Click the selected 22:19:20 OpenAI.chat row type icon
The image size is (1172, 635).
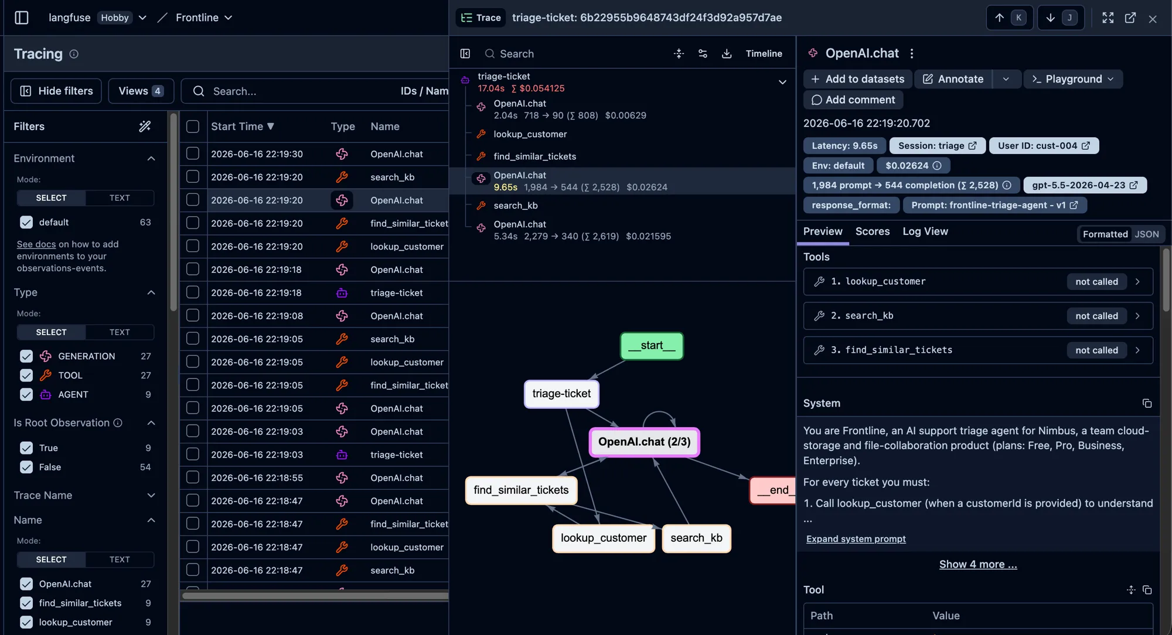click(x=342, y=200)
